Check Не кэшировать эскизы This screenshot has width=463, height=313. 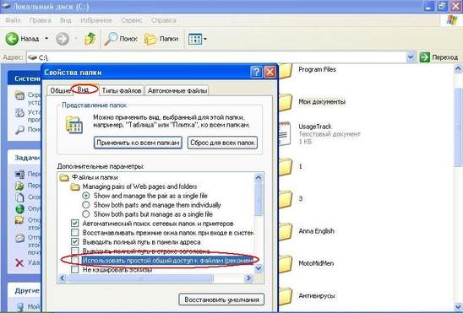tap(75, 269)
